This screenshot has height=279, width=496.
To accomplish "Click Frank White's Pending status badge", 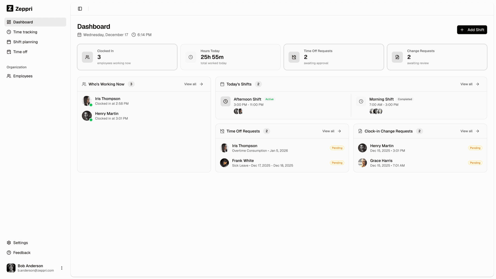I will [337, 163].
